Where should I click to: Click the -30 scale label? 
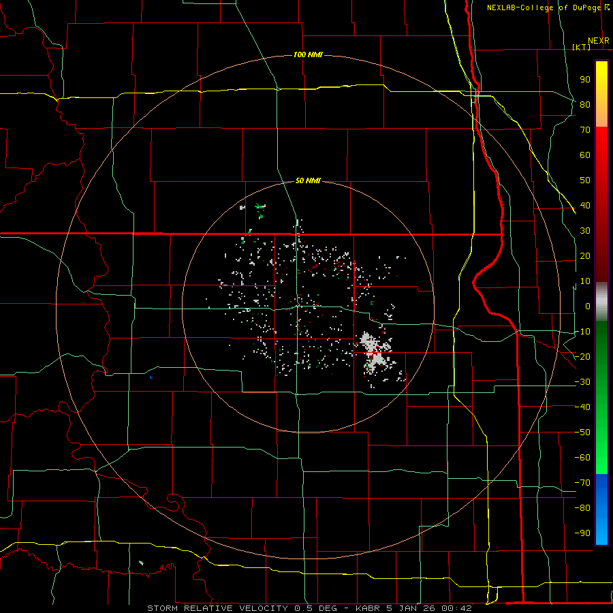[x=582, y=382]
